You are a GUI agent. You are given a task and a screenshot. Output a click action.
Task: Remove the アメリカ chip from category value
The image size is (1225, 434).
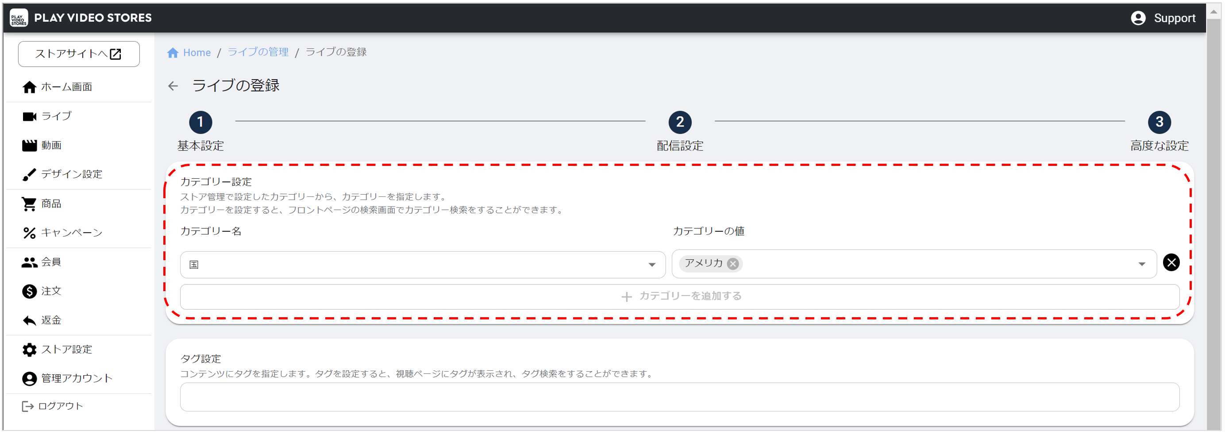pyautogui.click(x=733, y=264)
